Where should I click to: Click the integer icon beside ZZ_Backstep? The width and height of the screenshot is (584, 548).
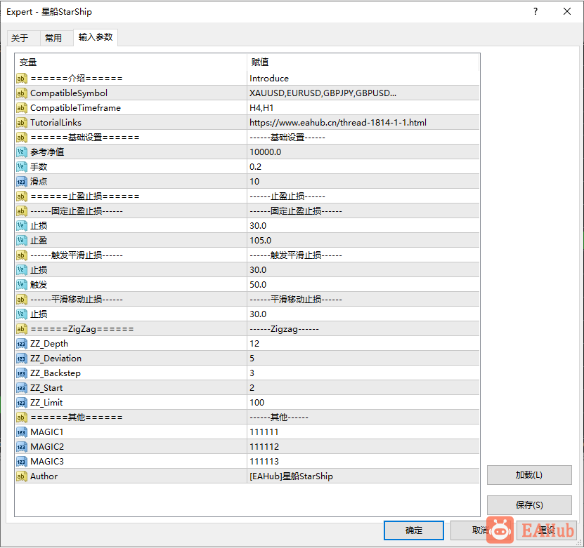coord(22,373)
